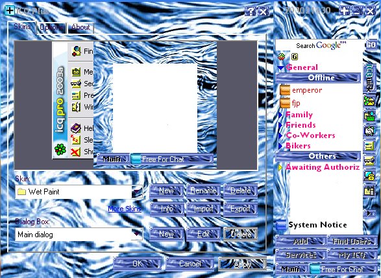Expand the Awaiting Authorization group
This screenshot has width=381, height=278.
(280, 167)
